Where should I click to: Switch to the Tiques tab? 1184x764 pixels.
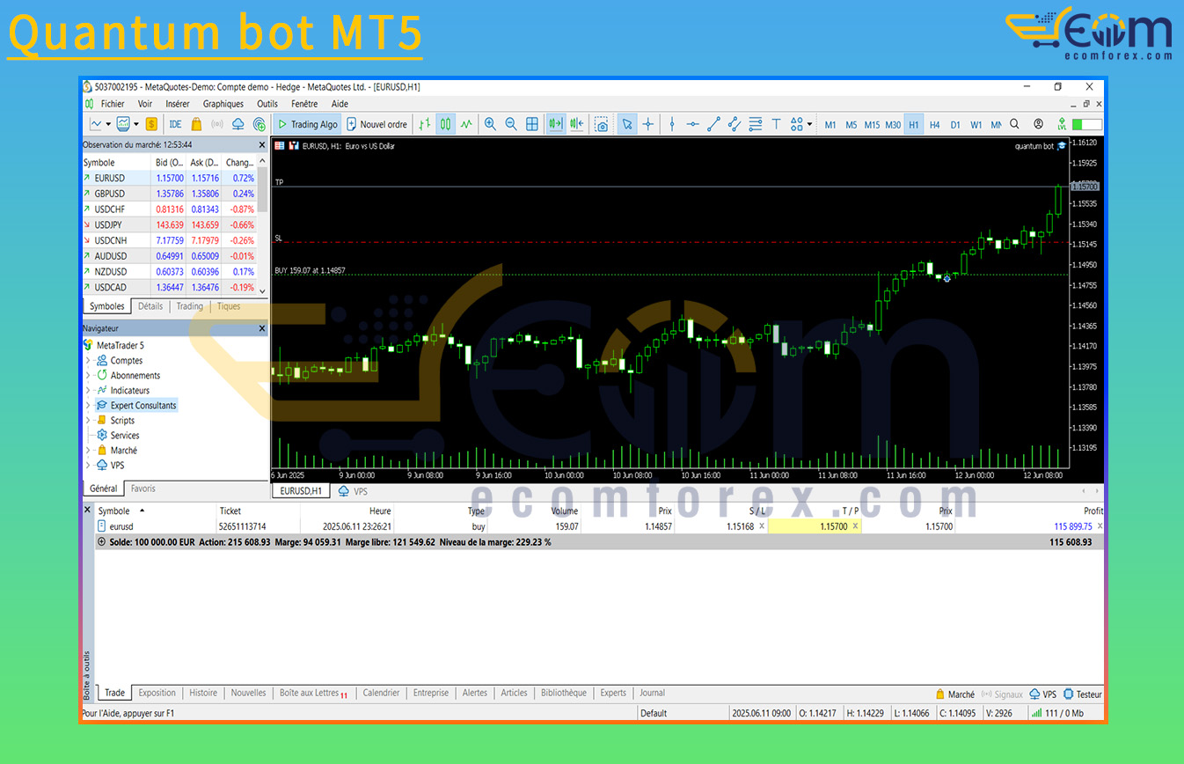pos(229,306)
